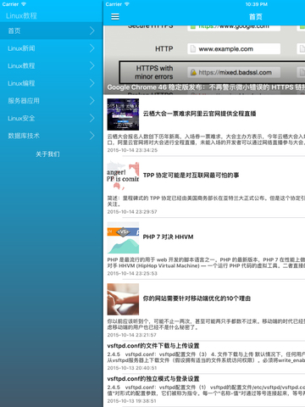Click the 首页 navigation bar title
305x407 pixels.
point(255,17)
